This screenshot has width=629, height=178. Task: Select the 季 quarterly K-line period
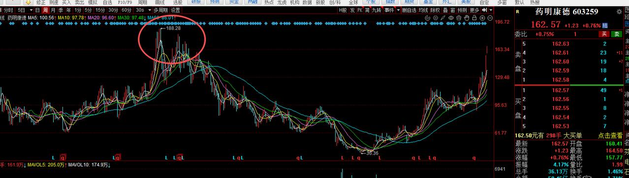pos(61,10)
